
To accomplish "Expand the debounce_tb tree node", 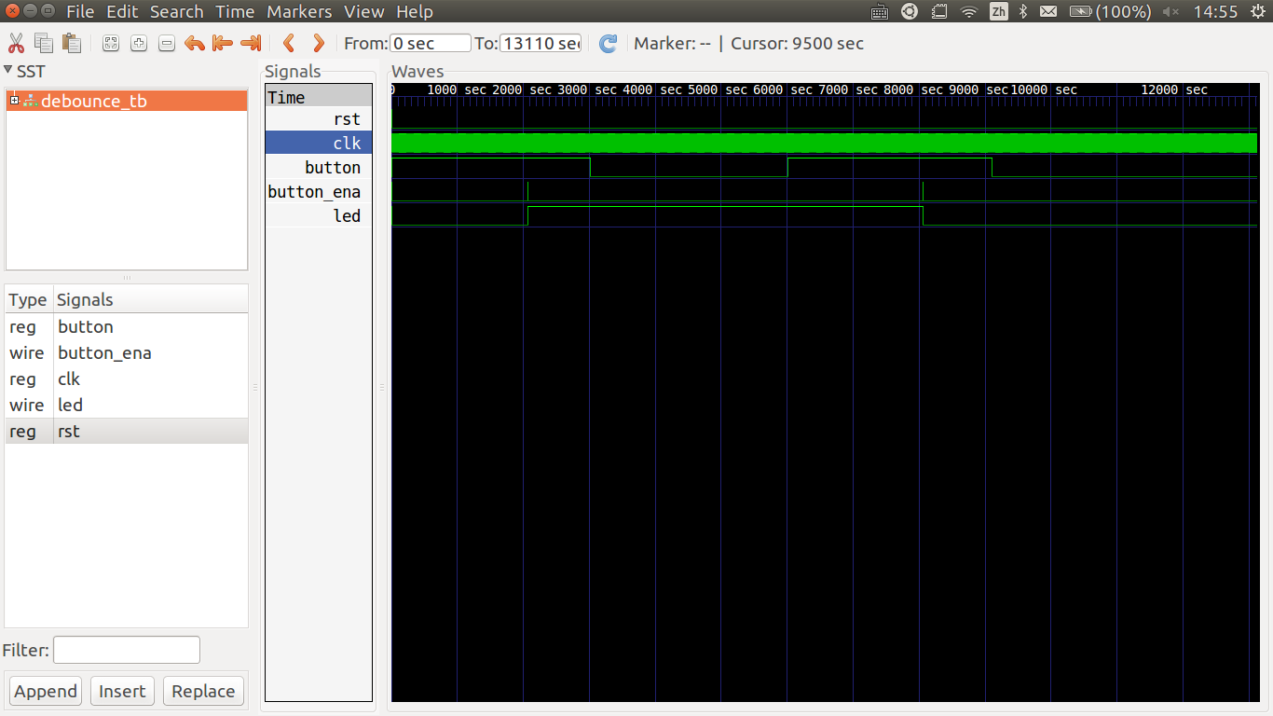I will click(15, 101).
